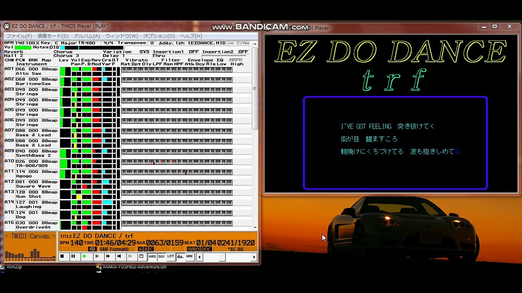The image size is (522, 293).
Task: Click the seek bar right arrow
Action: 254,257
